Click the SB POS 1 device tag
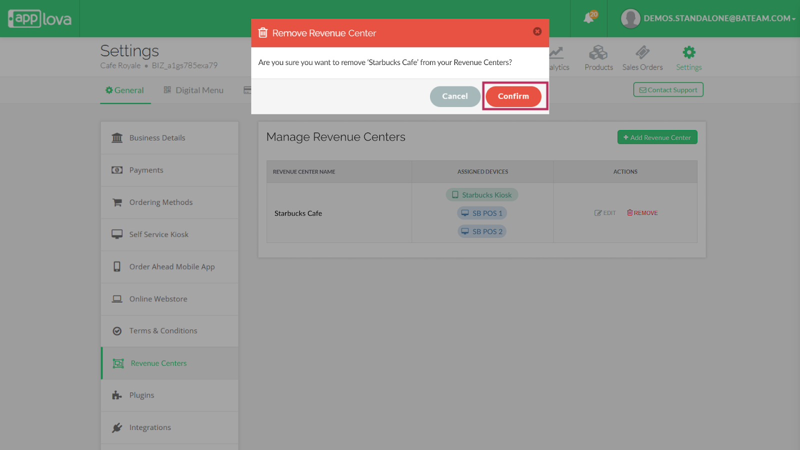This screenshot has width=800, height=450. click(x=482, y=213)
